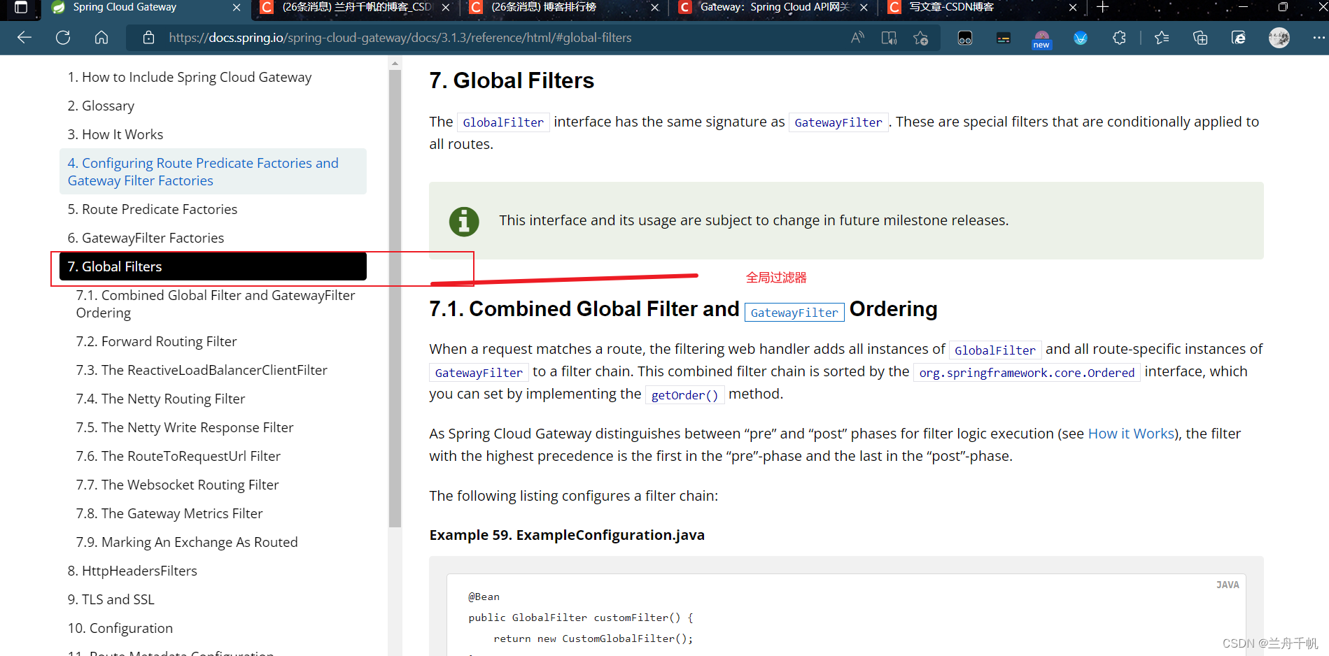
Task: Click the blue wave extension icon
Action: 1081,38
